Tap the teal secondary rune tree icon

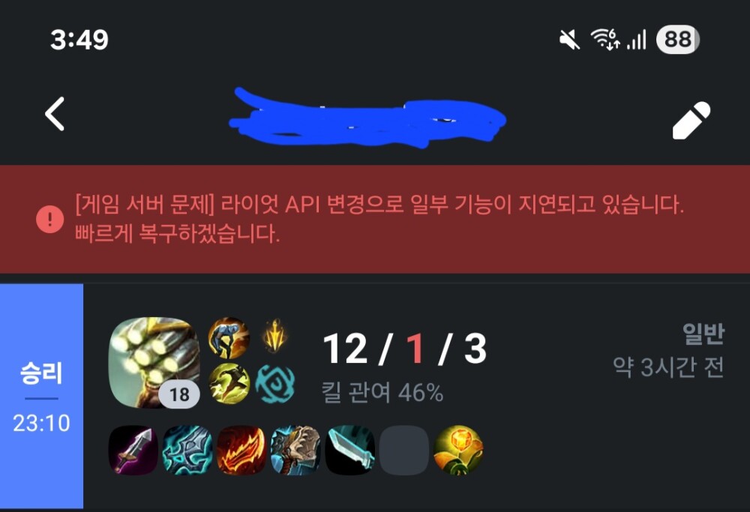(274, 383)
